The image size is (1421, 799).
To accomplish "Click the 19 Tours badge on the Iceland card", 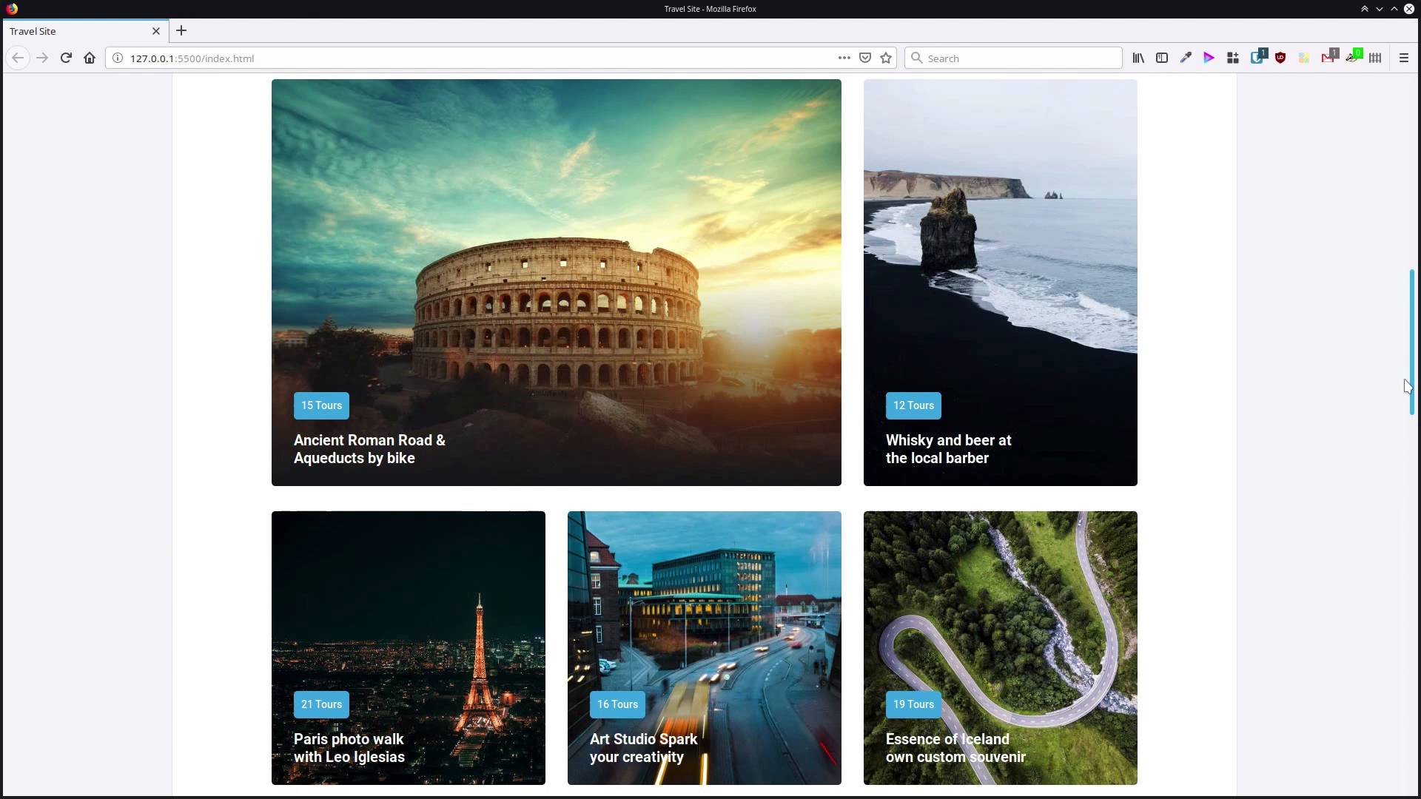I will coord(913,704).
